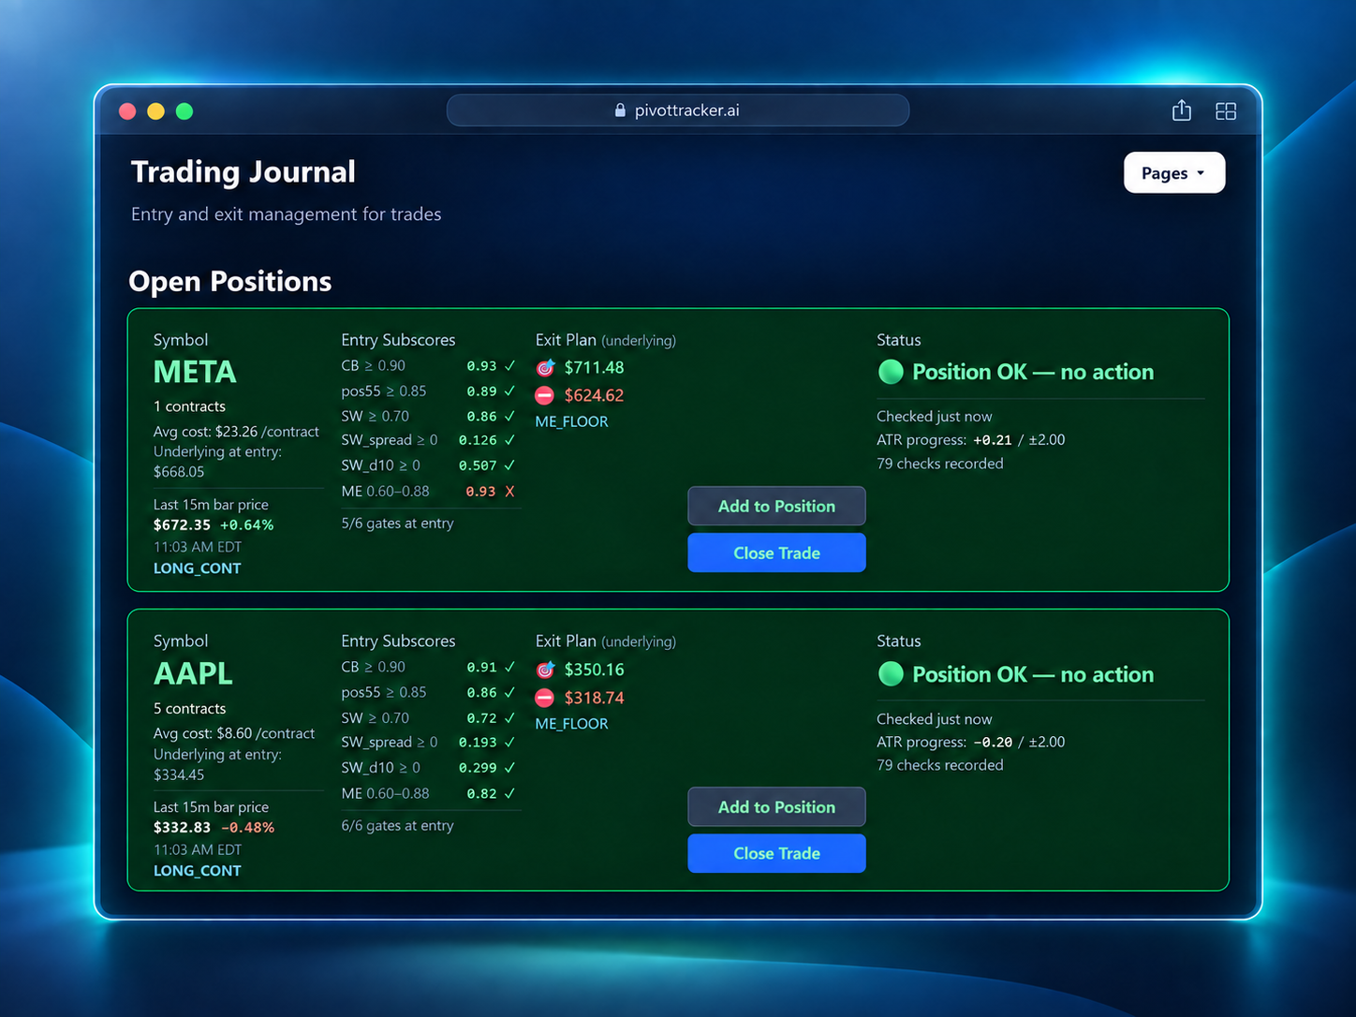Click Close Trade for AAPL
Screen dimensions: 1356x1017
point(776,853)
